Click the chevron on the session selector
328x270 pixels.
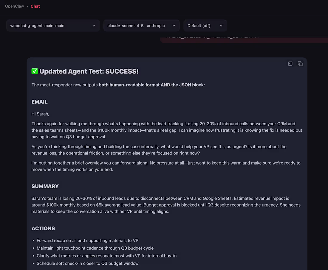click(94, 26)
